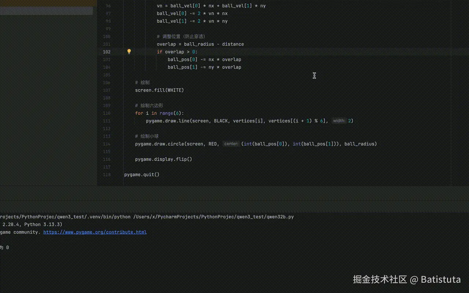Click the 'screen.fill(WHITE)' statement
Screen dimensions: 469x293
[x=159, y=90]
